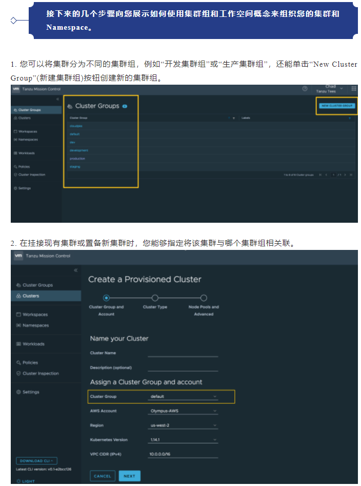Click the Cancel button

103,476
